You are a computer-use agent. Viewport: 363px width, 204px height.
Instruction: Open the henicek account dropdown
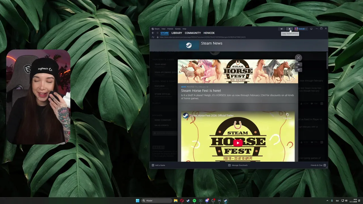(x=302, y=29)
